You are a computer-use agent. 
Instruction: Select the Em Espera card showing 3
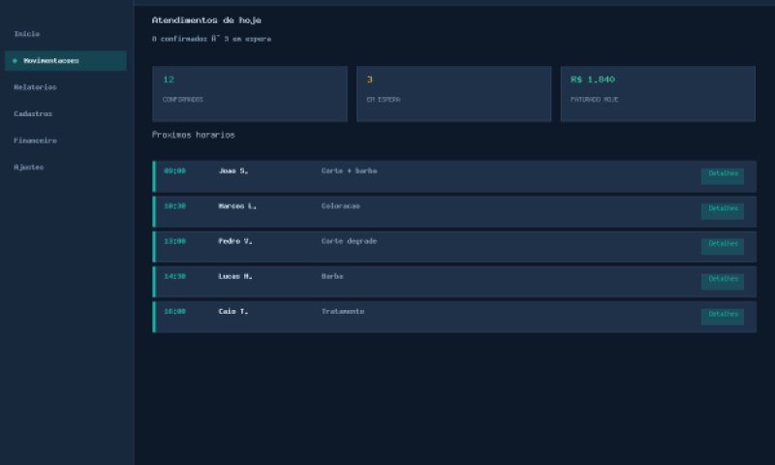click(453, 94)
